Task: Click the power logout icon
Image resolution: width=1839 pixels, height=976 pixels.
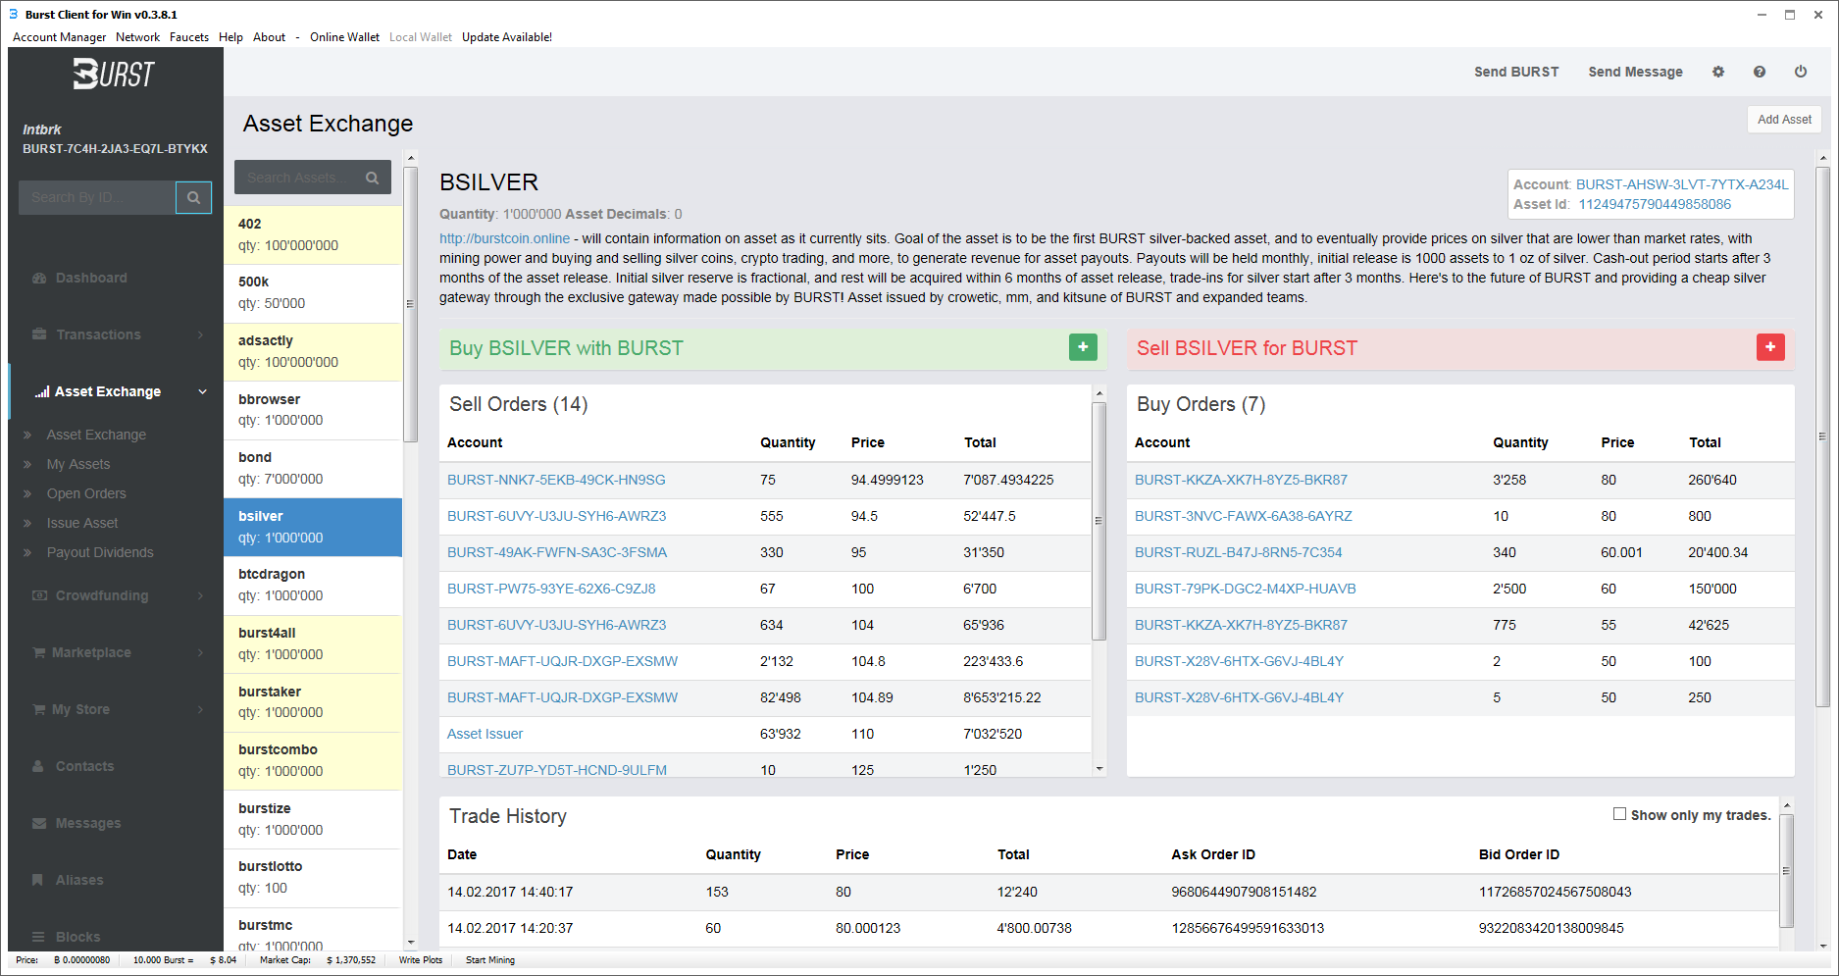Action: point(1801,72)
